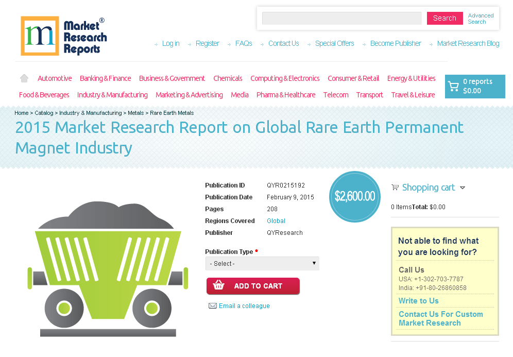Viewport: 513px width, 357px height.
Task: Open the cart via the header cart icon
Action: point(454,86)
